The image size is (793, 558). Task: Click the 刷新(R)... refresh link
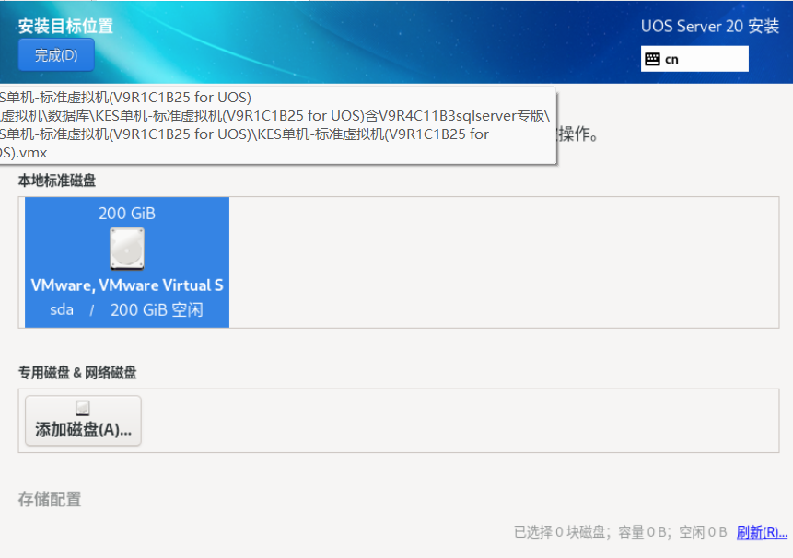tap(762, 531)
